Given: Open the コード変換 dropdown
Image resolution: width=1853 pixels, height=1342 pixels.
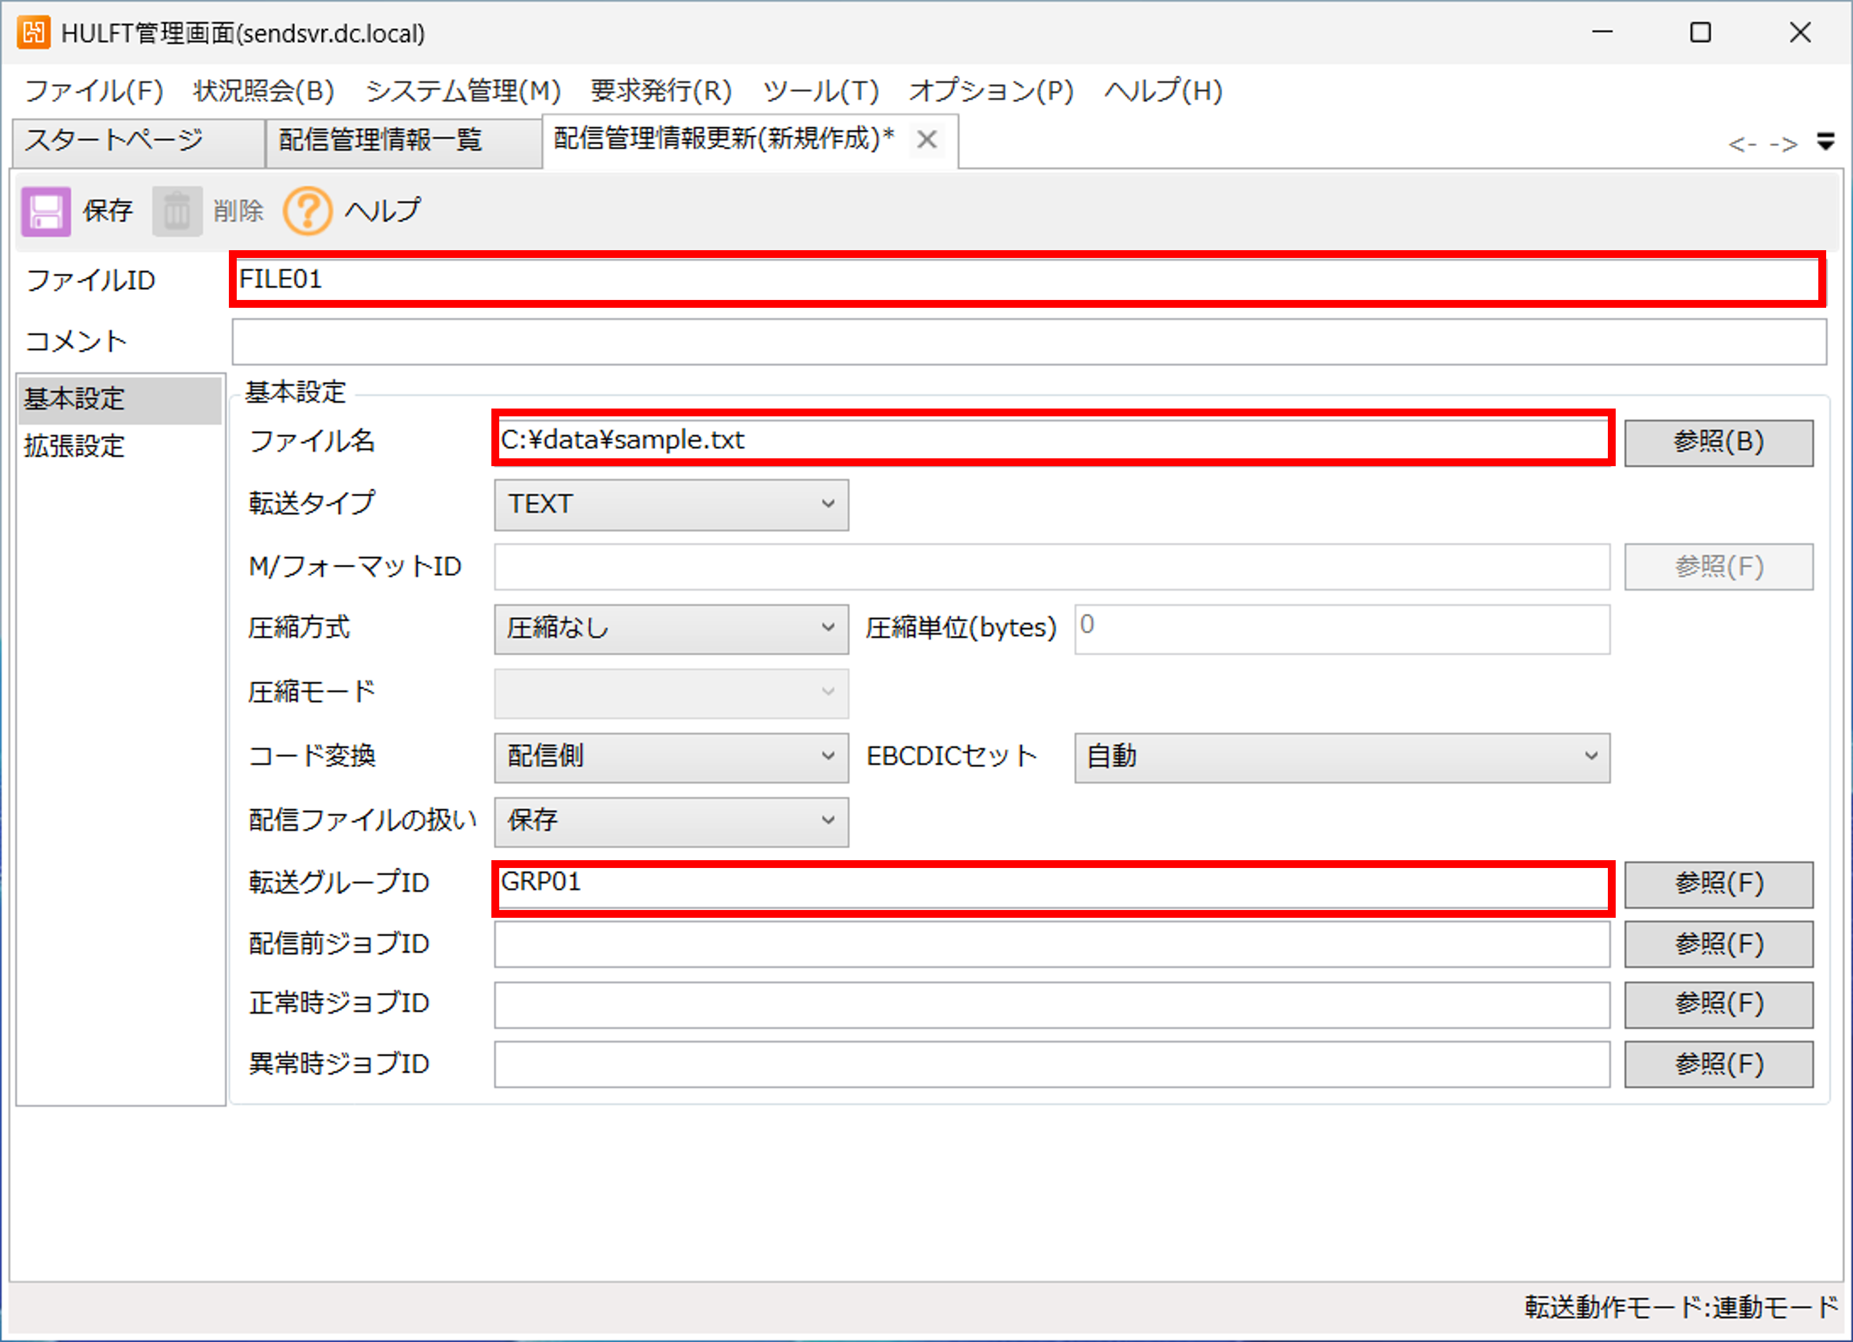Looking at the screenshot, I should (x=671, y=757).
